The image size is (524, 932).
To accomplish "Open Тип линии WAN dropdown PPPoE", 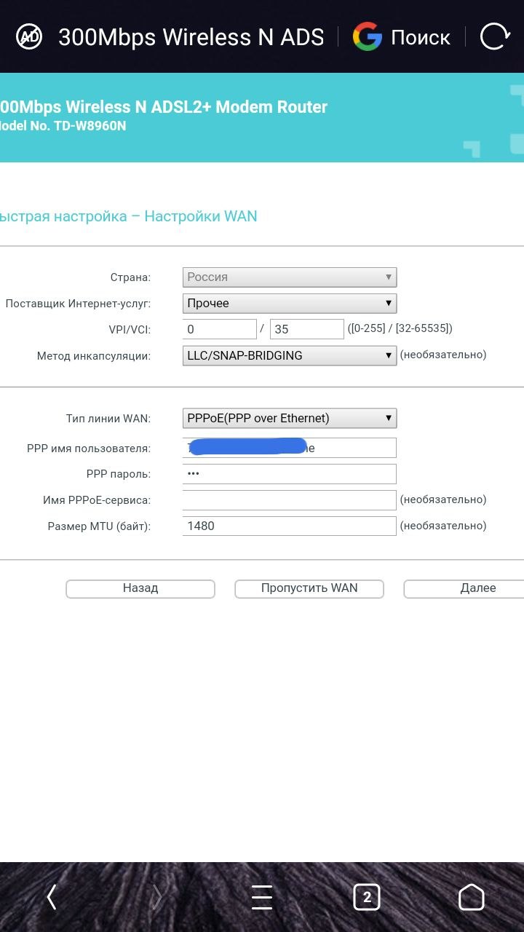I will (x=290, y=418).
